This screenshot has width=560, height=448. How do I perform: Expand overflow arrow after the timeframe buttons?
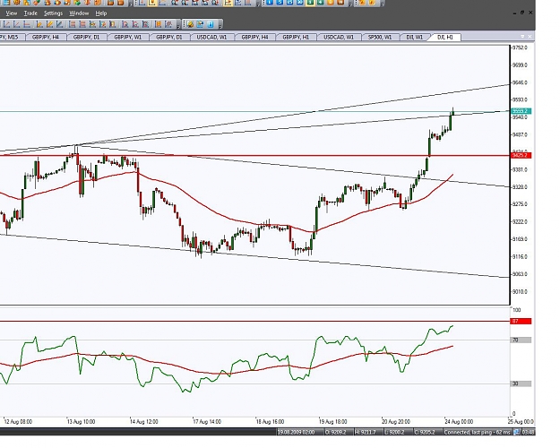350,4
